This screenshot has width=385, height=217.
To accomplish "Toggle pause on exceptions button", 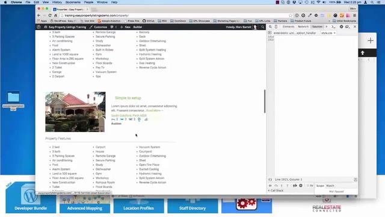I will tap(301, 186).
